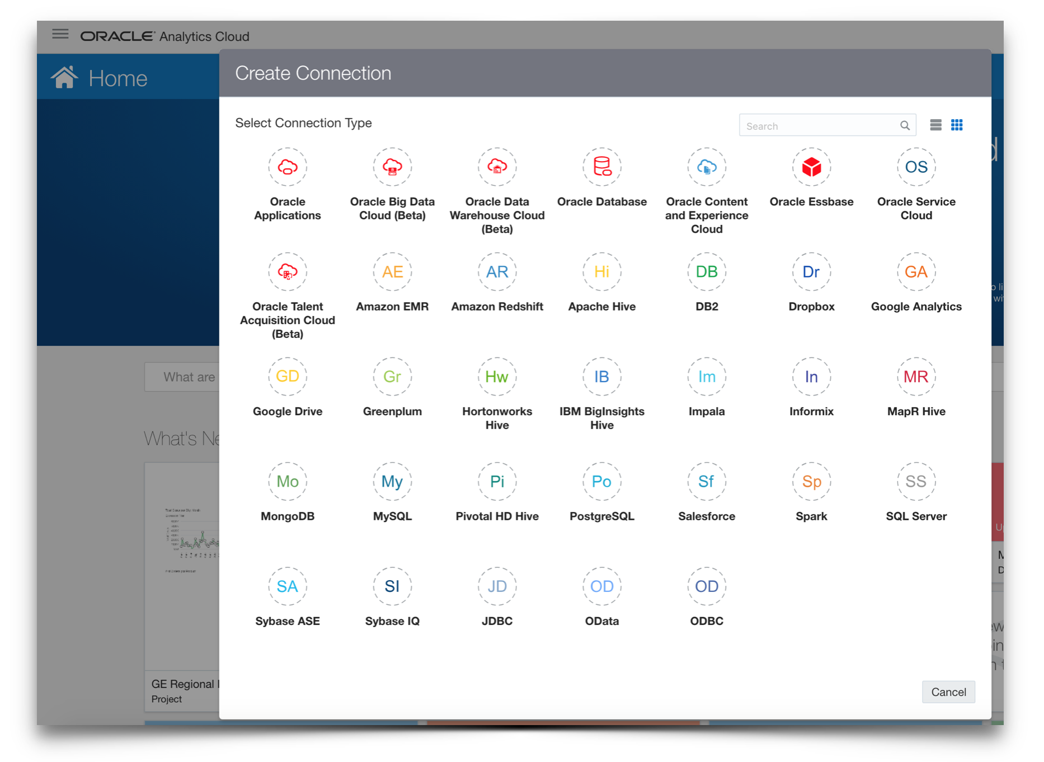Click the Informix label text
Screen dimensions: 1044x762
pos(811,412)
